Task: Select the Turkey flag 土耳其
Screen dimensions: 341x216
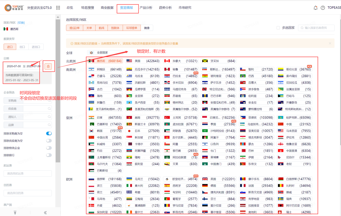Action: [181, 117]
